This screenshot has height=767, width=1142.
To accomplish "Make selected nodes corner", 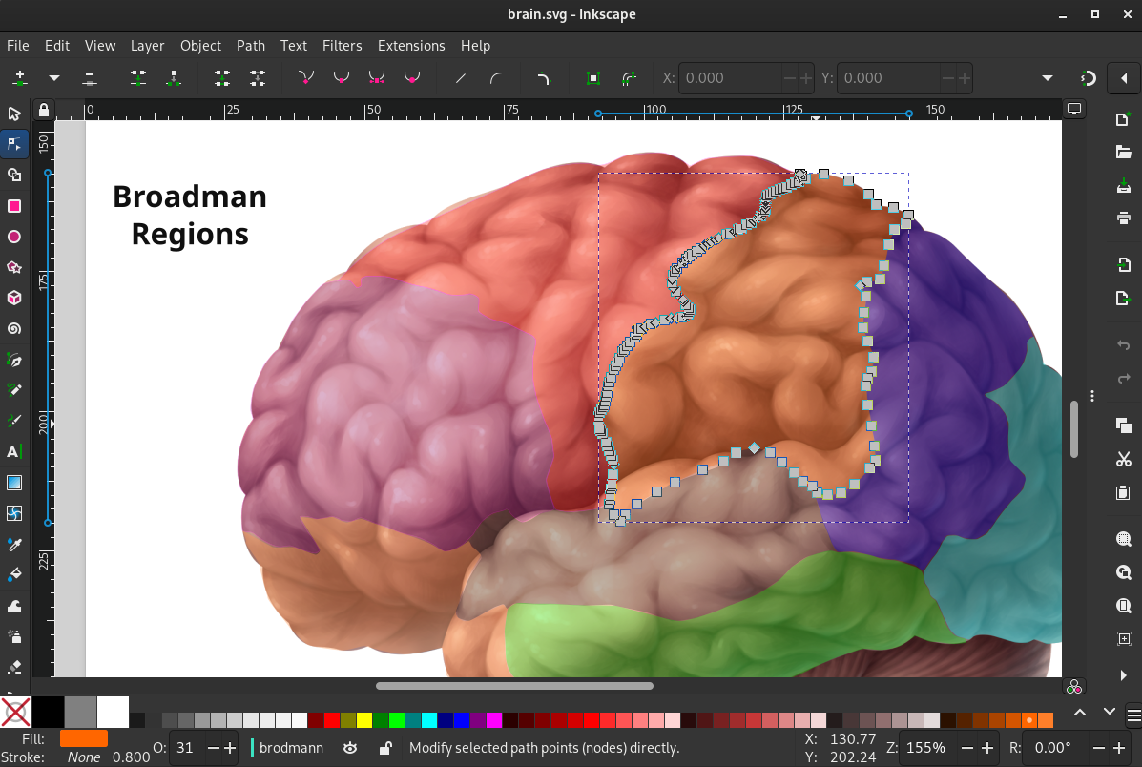I will (x=305, y=77).
